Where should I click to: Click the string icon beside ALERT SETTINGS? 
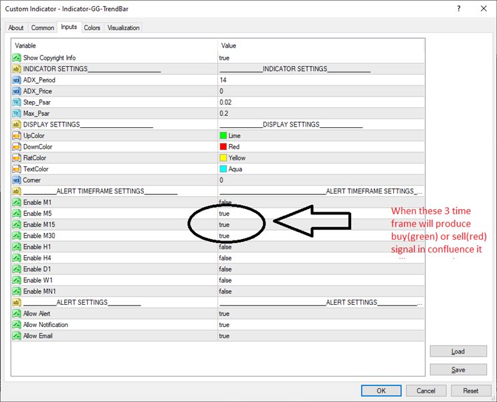coord(17,302)
